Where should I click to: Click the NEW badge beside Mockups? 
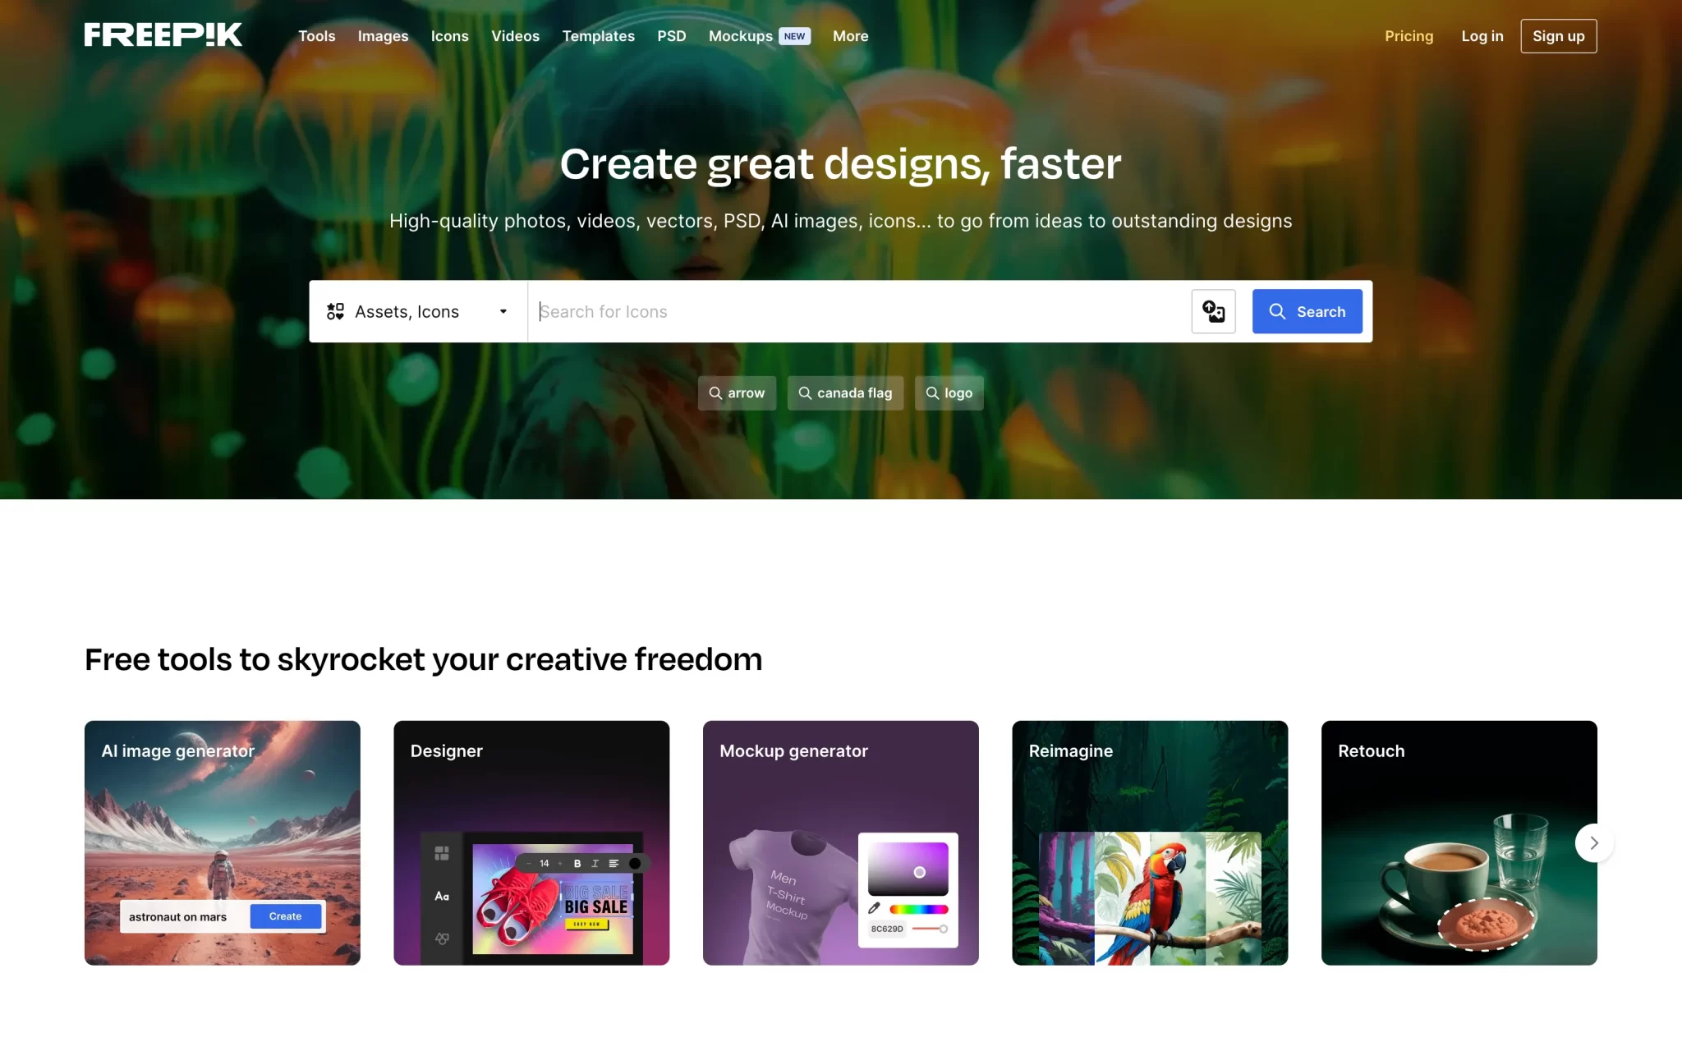tap(794, 36)
